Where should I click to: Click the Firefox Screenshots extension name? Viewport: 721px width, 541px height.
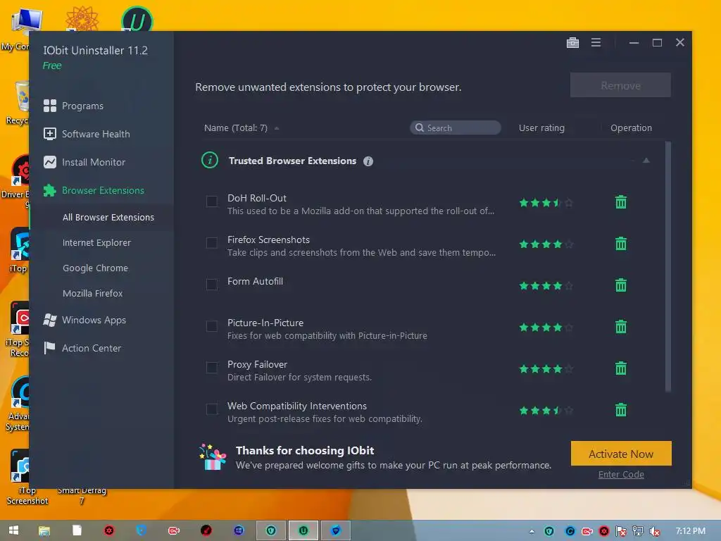tap(268, 240)
